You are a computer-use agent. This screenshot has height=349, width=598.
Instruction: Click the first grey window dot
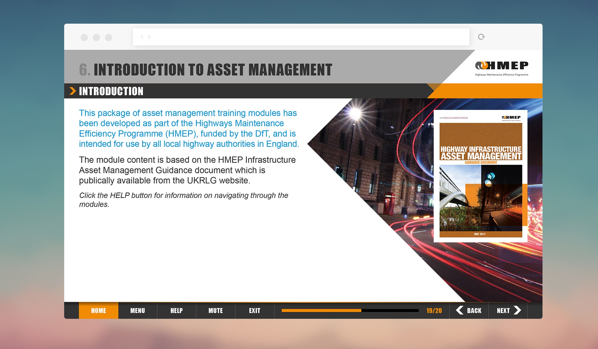84,37
